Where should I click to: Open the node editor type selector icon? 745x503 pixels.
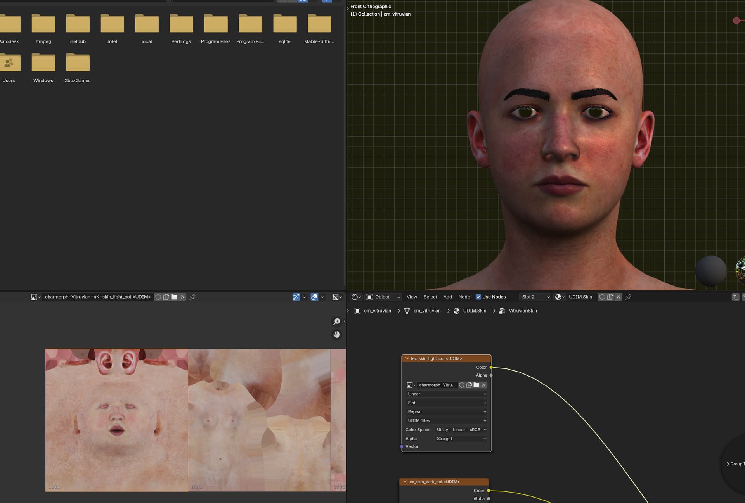(x=356, y=297)
